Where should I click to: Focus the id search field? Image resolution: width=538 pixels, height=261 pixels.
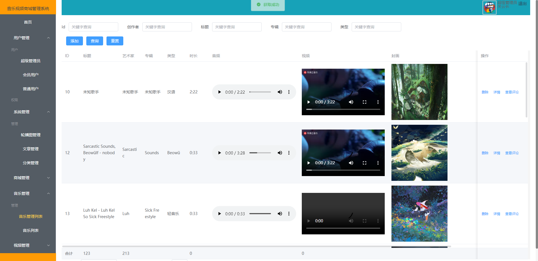point(93,27)
